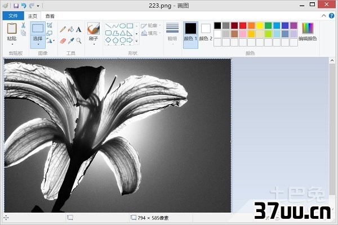Select the Fill with color bucket tool
The height and width of the screenshot is (225, 338).
point(71,29)
